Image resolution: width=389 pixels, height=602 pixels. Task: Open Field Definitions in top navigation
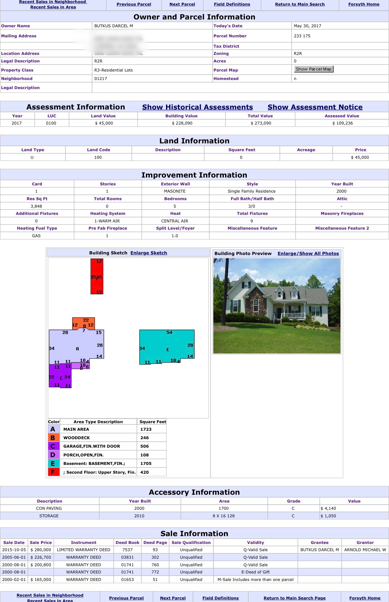pyautogui.click(x=232, y=4)
